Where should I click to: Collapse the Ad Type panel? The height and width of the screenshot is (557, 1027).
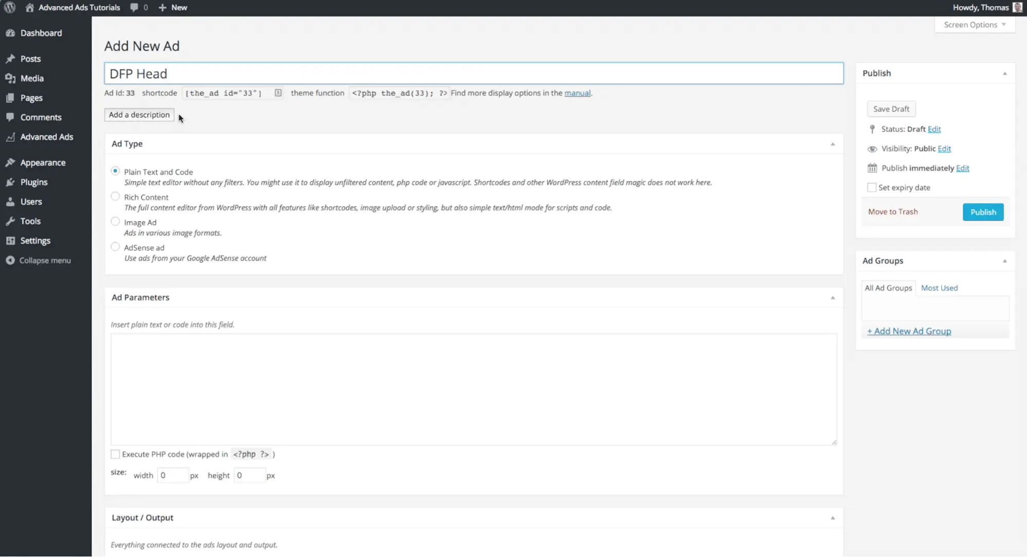pos(832,144)
